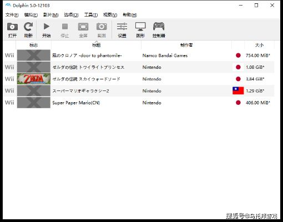Click the Japan flag in the 3.84 GiB row
This screenshot has width=283, height=222.
238,79
